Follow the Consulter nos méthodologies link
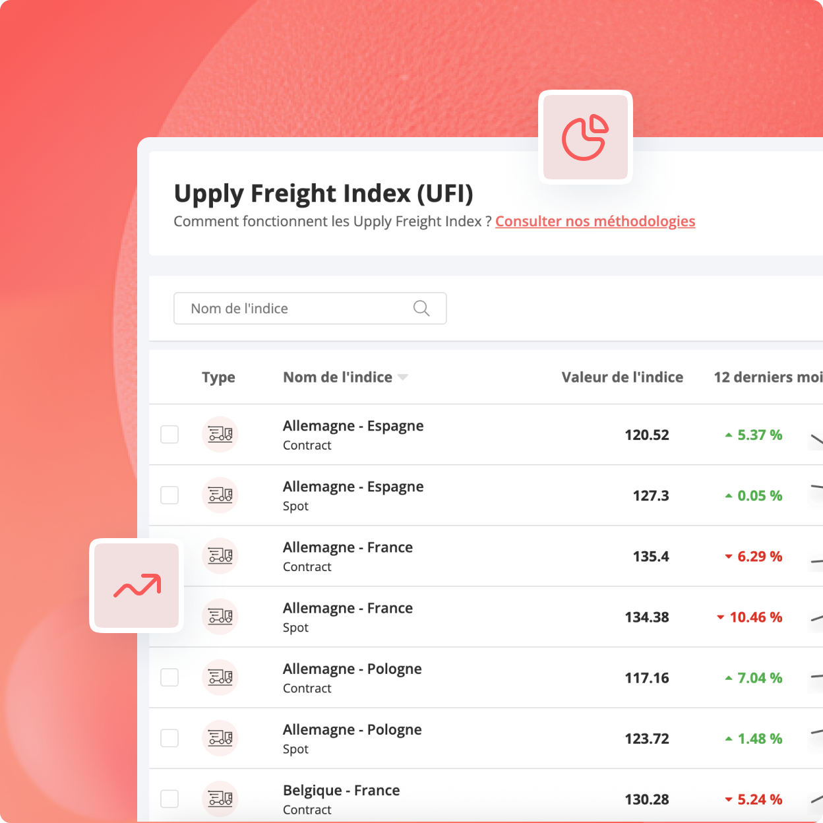Image resolution: width=823 pixels, height=823 pixels. click(x=595, y=221)
